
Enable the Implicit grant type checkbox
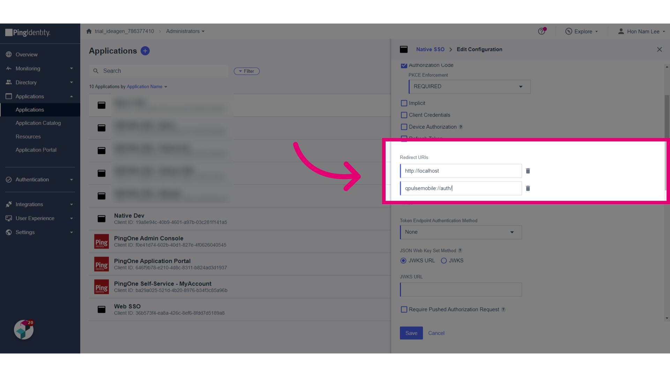click(404, 103)
